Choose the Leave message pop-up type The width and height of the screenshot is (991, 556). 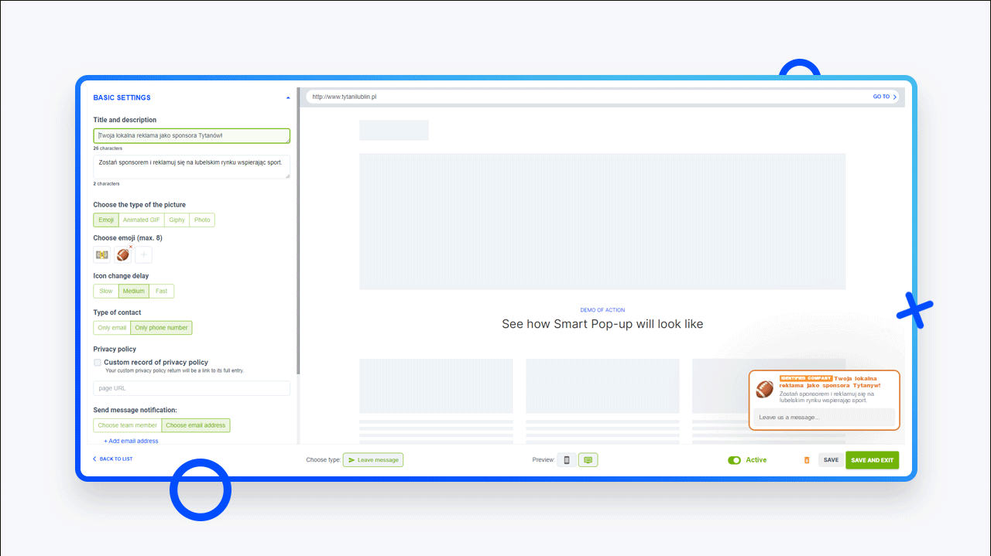[x=373, y=460]
